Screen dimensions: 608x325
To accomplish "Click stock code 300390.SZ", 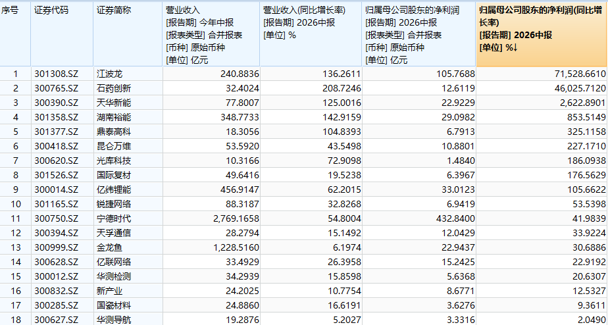I will 56,103.
